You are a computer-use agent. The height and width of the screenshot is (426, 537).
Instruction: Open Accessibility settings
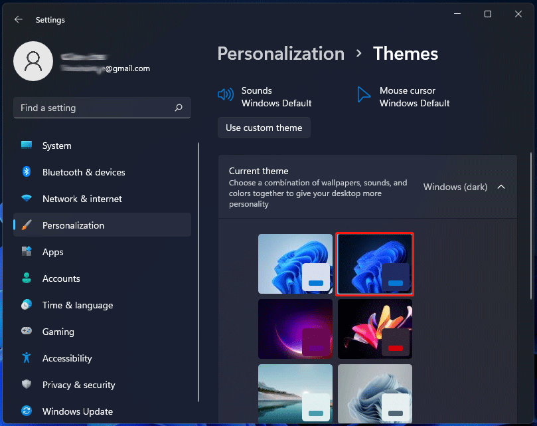102,358
